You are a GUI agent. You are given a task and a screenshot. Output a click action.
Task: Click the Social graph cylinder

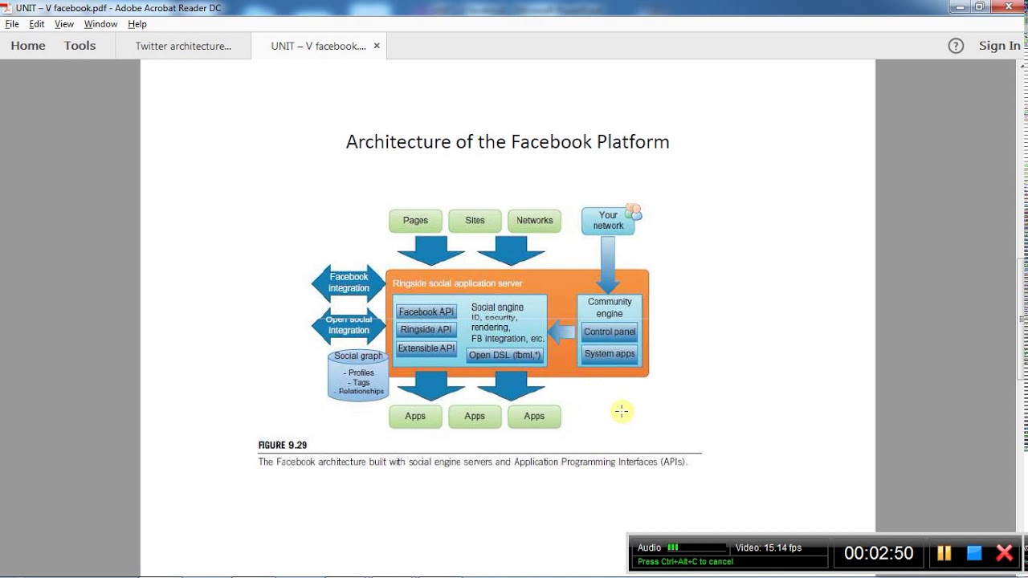coord(358,375)
